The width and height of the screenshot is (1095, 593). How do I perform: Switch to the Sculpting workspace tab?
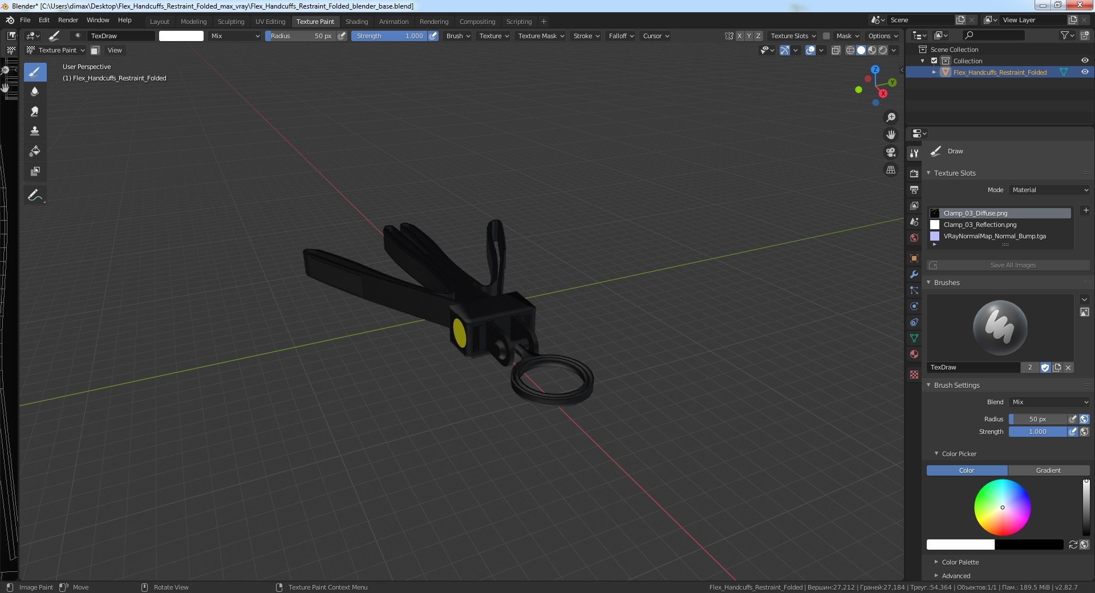pos(231,22)
